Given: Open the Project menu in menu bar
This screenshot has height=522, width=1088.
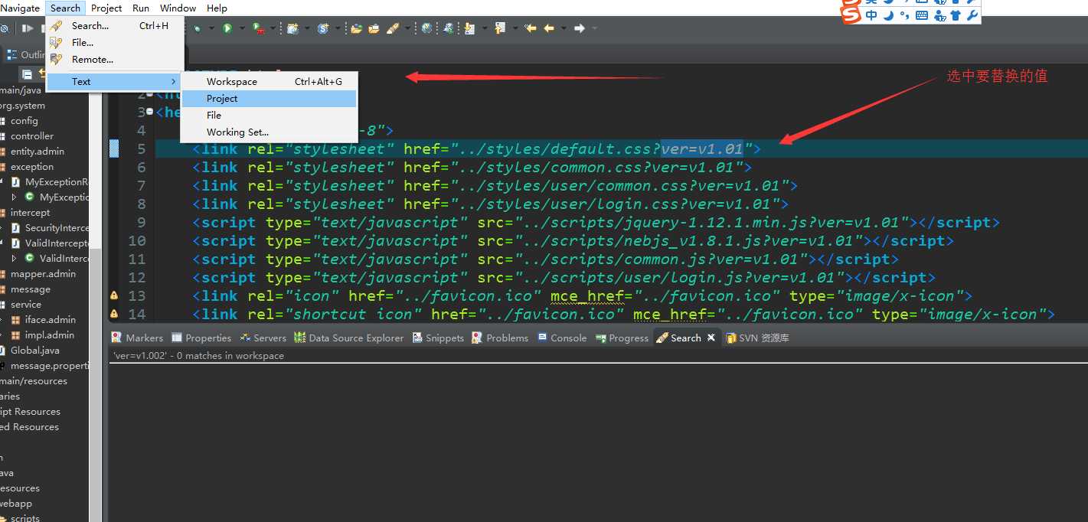Looking at the screenshot, I should pos(106,8).
